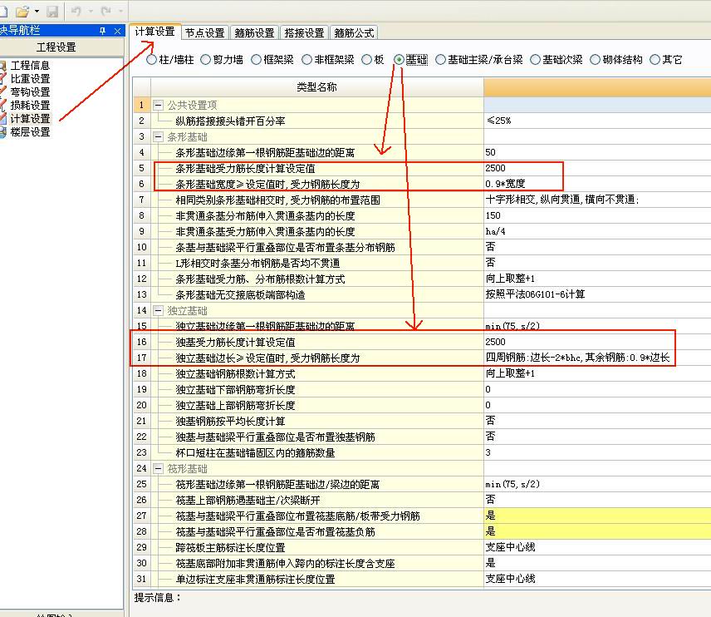Open the redo history dropdown arrow
This screenshot has width=711, height=617.
pos(120,11)
